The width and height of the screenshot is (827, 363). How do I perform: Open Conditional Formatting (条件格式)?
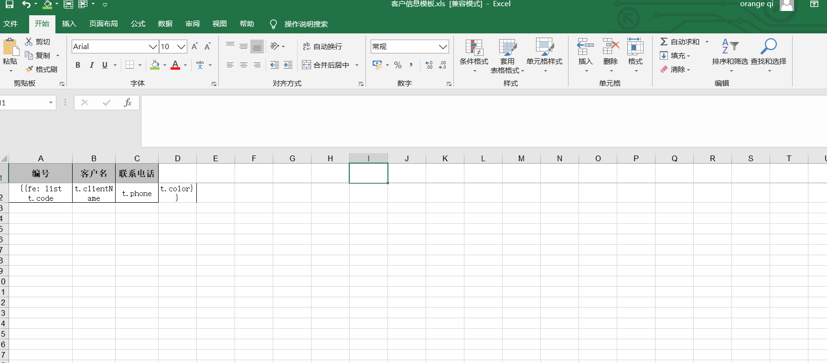click(x=474, y=56)
